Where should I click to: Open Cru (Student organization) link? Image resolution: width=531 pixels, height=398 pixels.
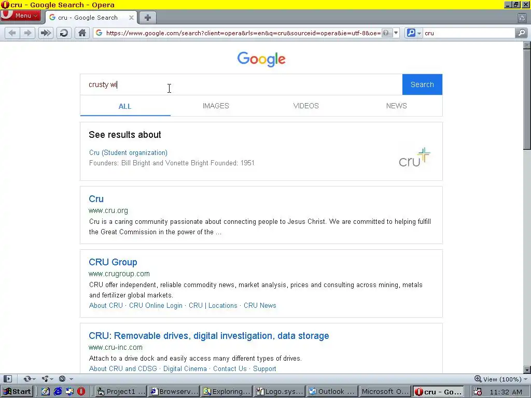pos(129,153)
